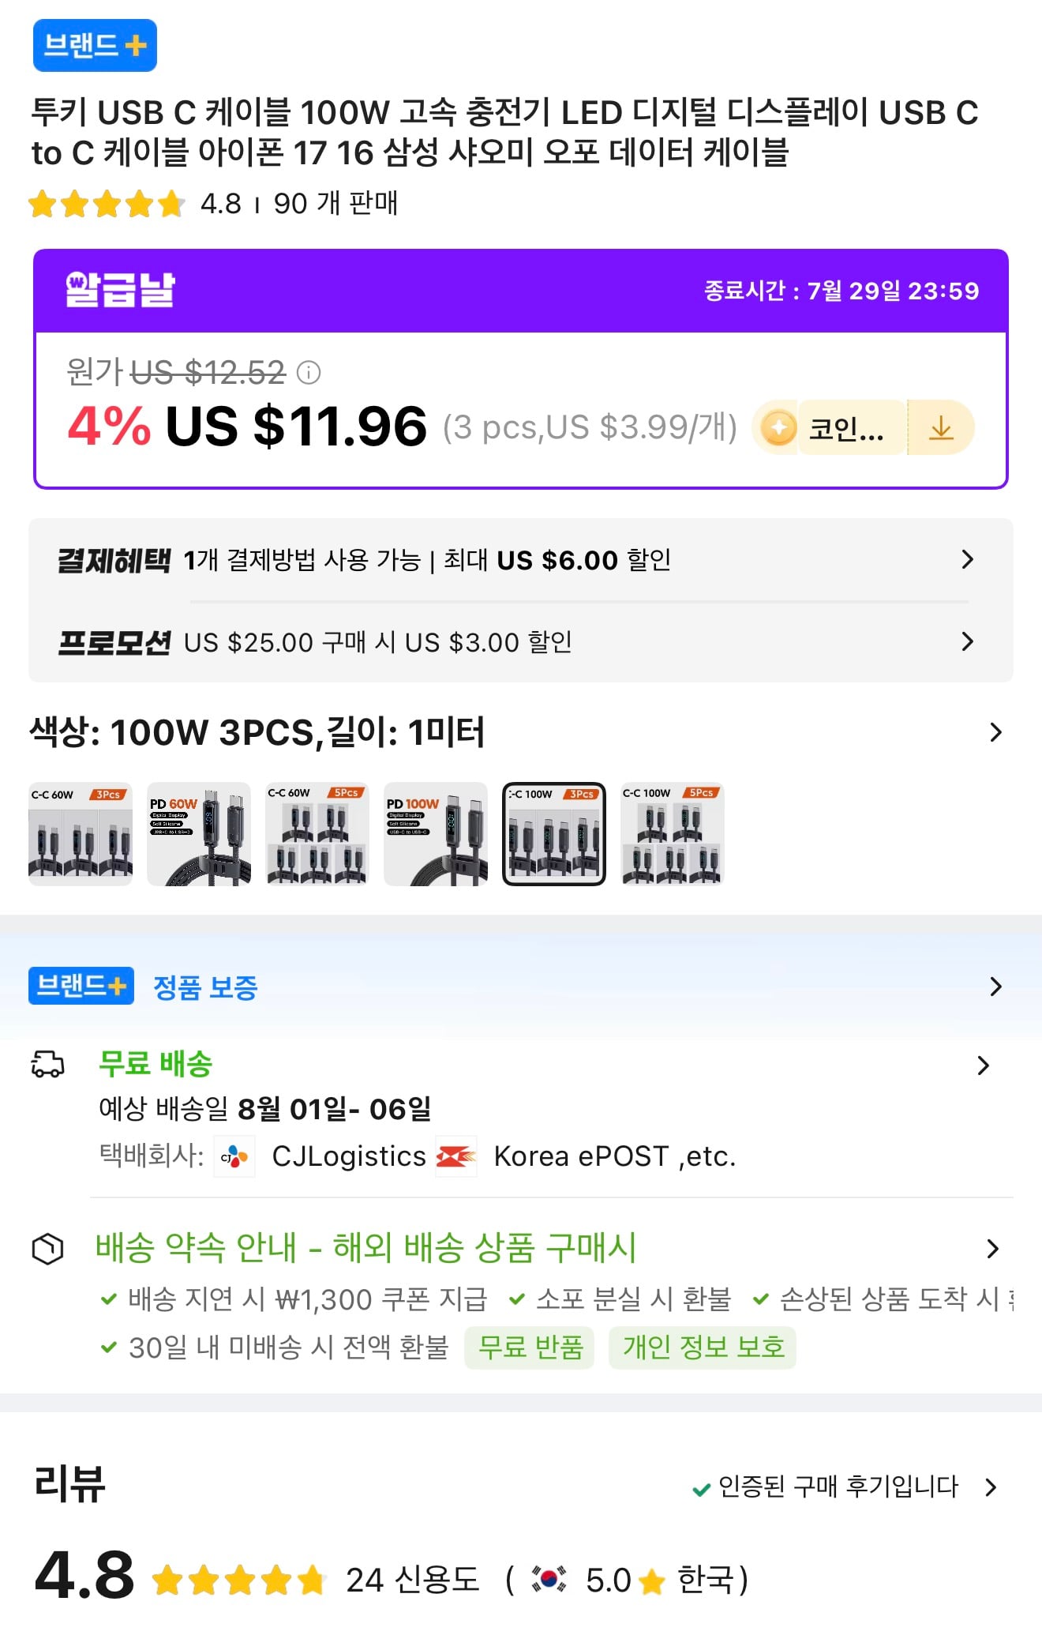Tap the CJLogistics carrier logo
The image size is (1042, 1635).
coord(234,1157)
